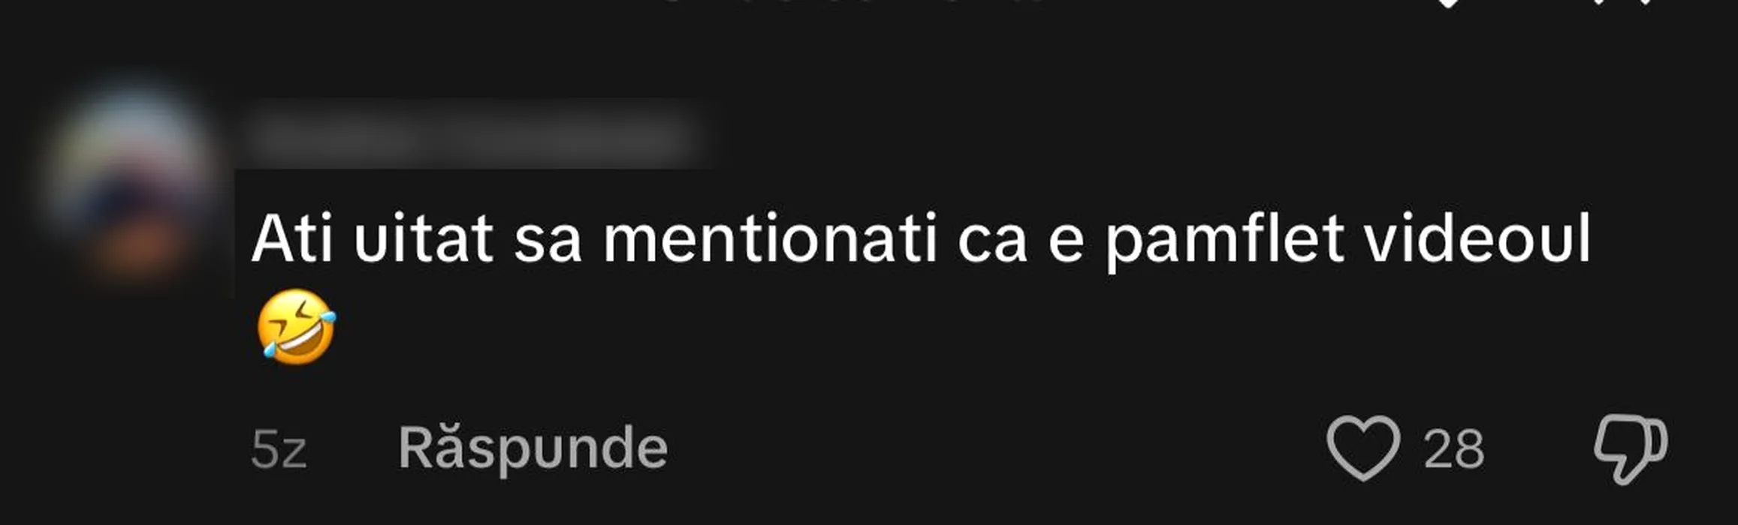The width and height of the screenshot is (1738, 525).
Task: Click the word mentionati in the comment
Action: pyautogui.click(x=771, y=238)
